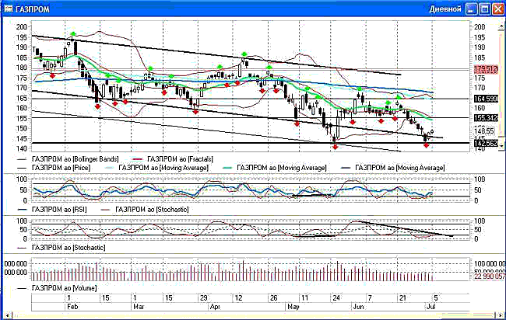Click the ГАЗПРОМ ао [Fractals] legend entry
Viewport: 506px width, 320px height.
[173, 159]
